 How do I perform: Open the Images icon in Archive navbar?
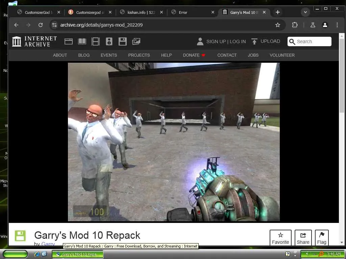click(136, 41)
